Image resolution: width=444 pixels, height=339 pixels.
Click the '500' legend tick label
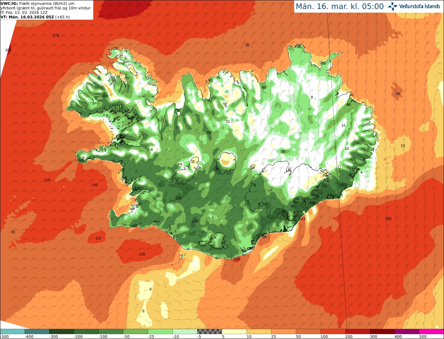click(423, 337)
